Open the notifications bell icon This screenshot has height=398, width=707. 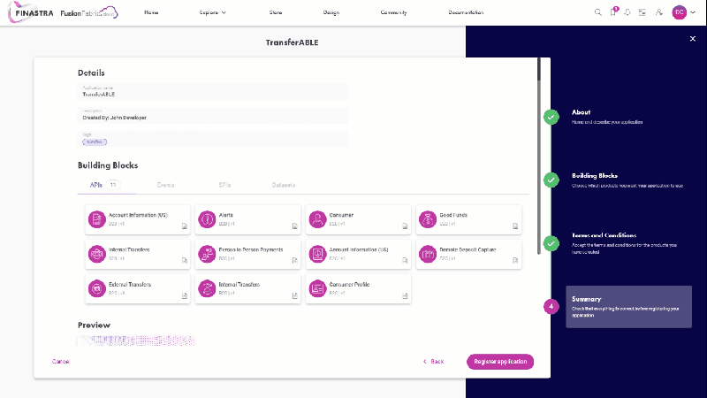(627, 12)
